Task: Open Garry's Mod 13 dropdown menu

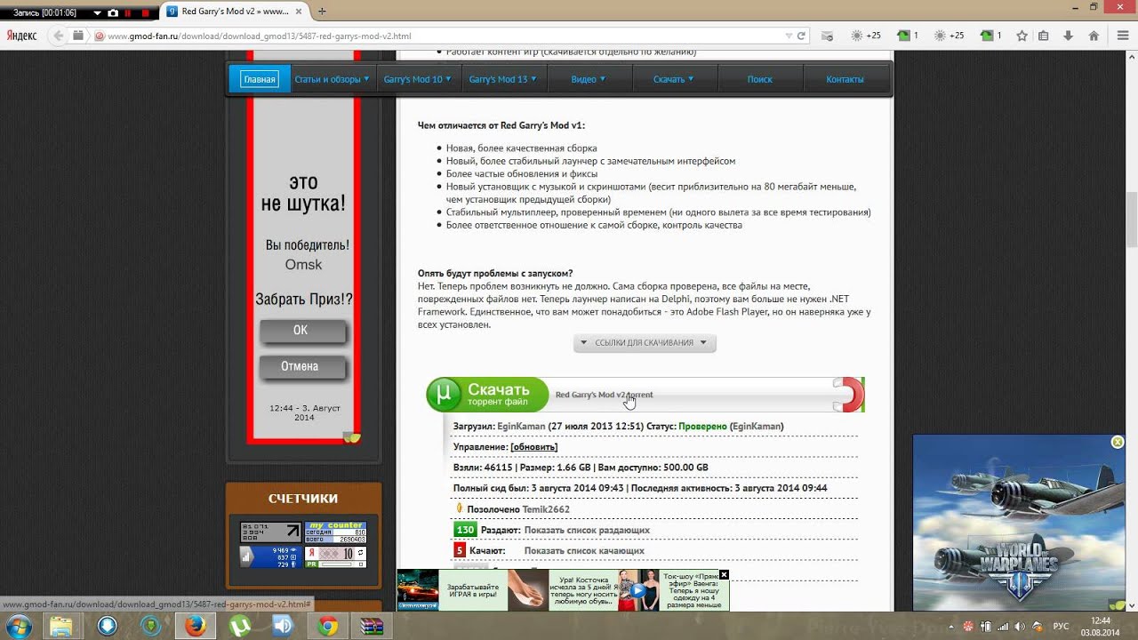Action: coord(502,79)
